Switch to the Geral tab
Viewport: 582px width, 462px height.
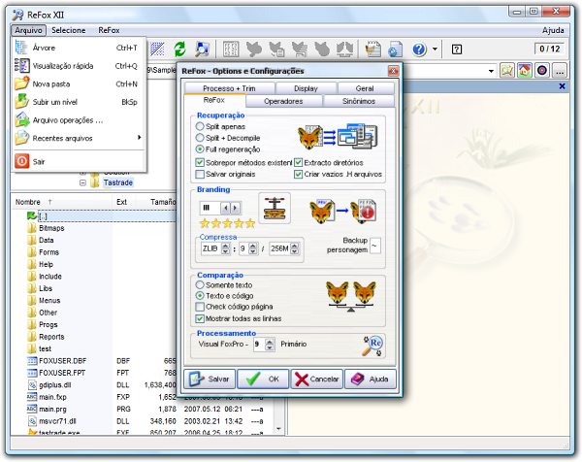[x=365, y=88]
